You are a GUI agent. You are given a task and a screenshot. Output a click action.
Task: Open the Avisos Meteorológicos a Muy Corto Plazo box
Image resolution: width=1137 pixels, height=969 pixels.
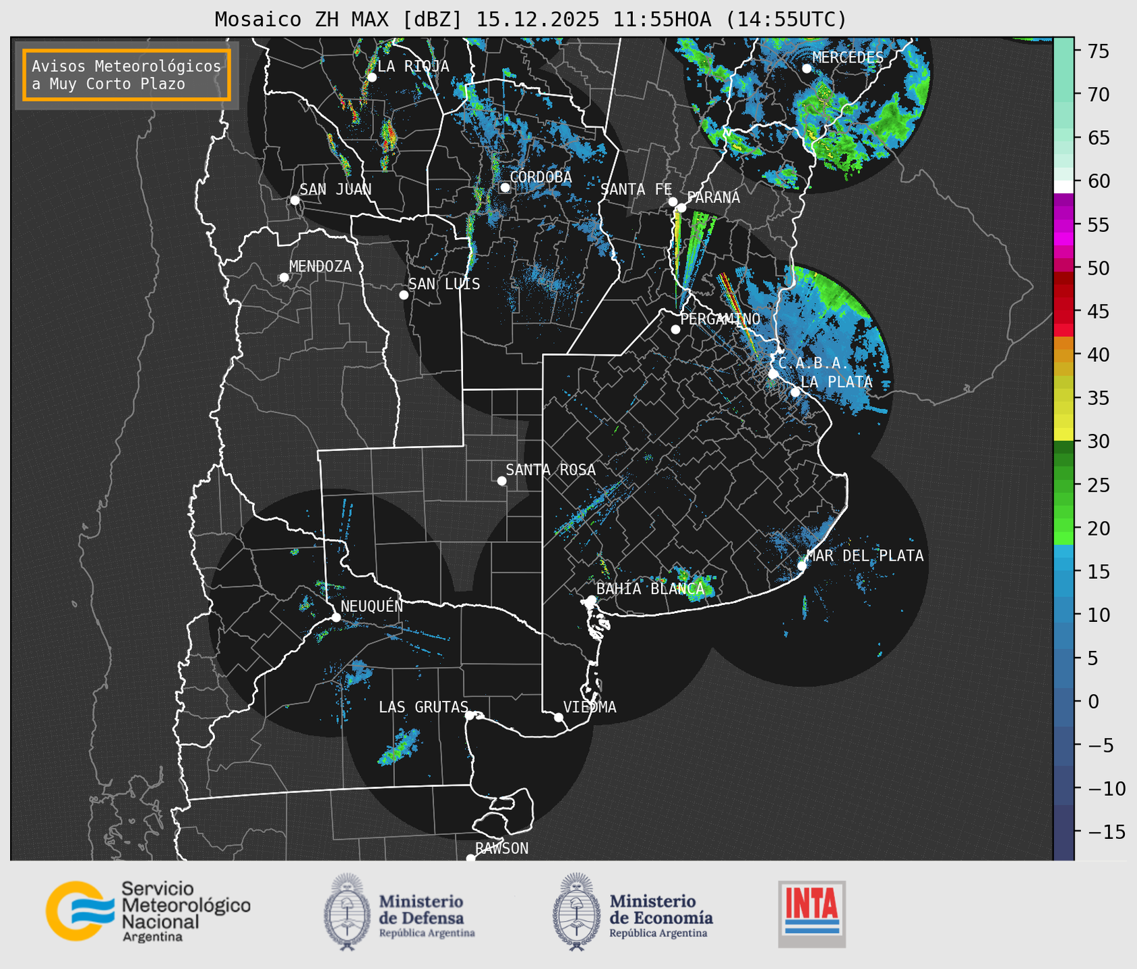click(127, 75)
